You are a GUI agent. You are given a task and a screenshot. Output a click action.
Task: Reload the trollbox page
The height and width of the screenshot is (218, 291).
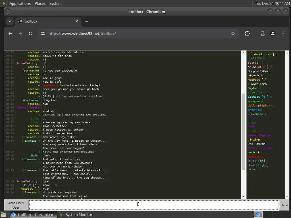(x=31, y=33)
